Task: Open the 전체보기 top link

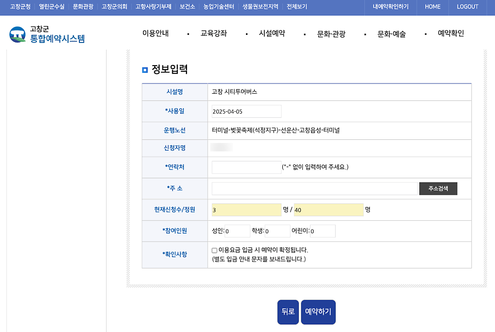Action: (x=297, y=7)
